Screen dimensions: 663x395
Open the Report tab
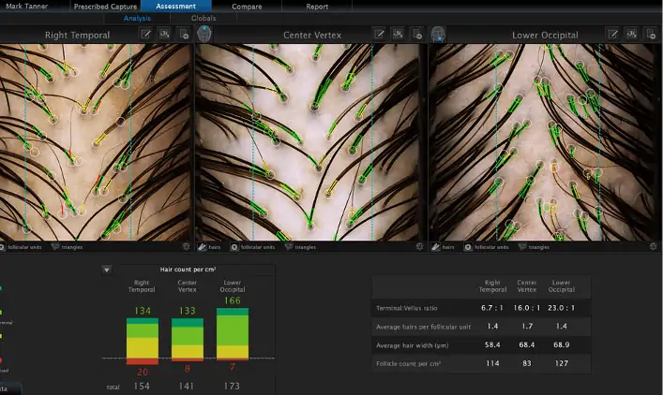click(317, 7)
